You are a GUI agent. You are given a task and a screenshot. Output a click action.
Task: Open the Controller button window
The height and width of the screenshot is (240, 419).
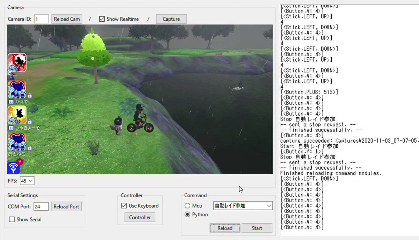pos(140,217)
